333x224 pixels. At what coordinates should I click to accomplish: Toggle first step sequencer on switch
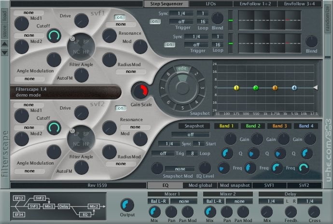click(155, 21)
